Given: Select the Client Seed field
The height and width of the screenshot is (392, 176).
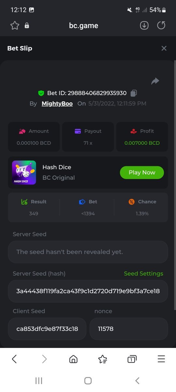Looking at the screenshot, I should [x=47, y=329].
